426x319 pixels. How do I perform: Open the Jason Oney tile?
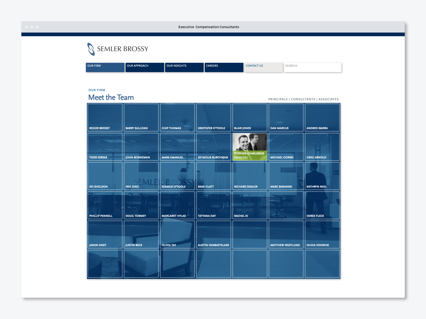[105, 234]
